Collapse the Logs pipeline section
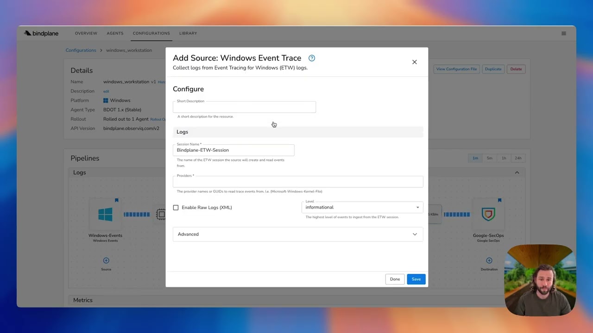Image resolution: width=593 pixels, height=333 pixels. point(517,173)
